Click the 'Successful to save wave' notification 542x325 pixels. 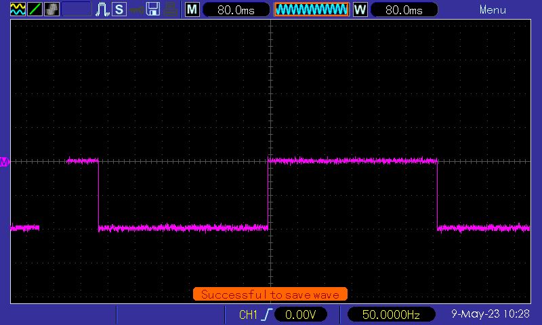tap(270, 295)
